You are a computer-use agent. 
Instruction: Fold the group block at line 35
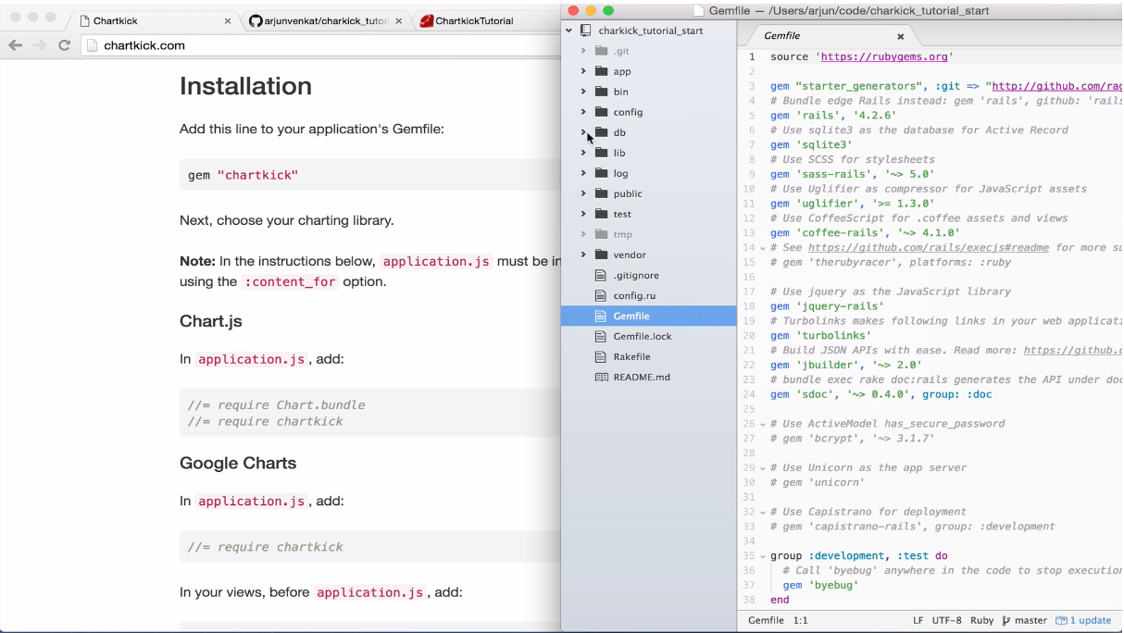(x=763, y=556)
